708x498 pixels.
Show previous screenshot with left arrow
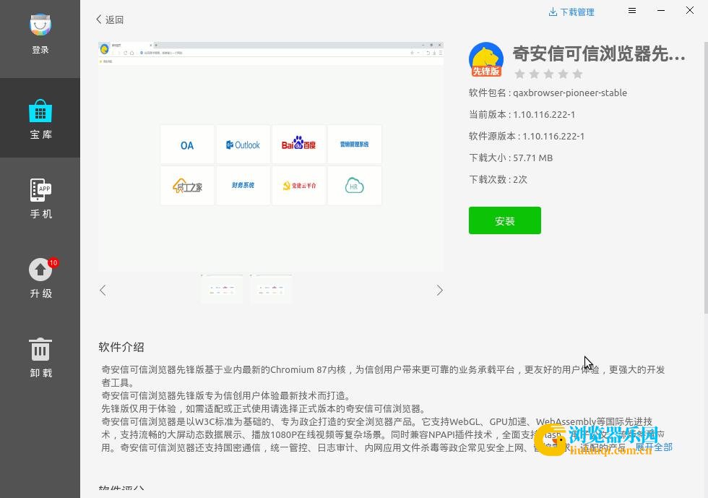[103, 290]
